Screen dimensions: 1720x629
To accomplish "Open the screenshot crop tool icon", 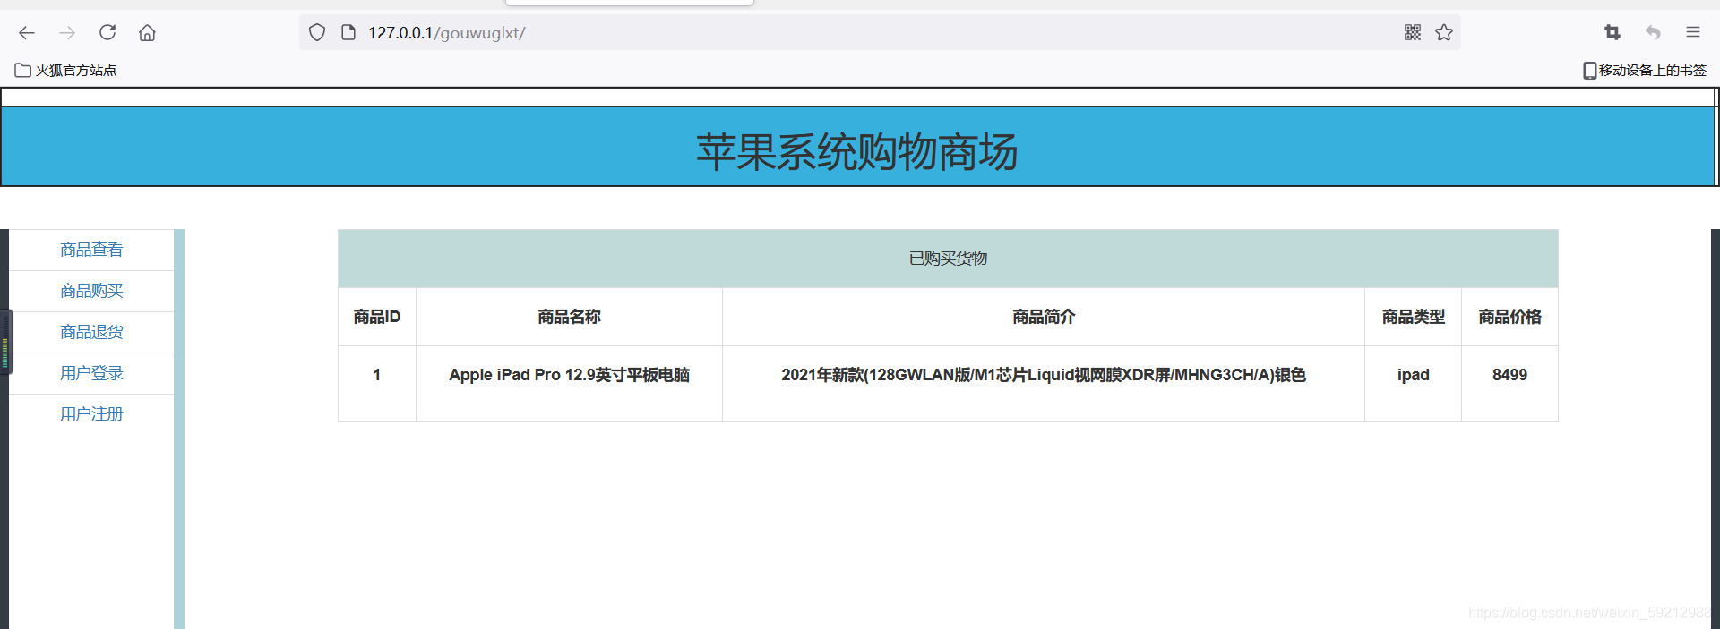I will click(1612, 33).
